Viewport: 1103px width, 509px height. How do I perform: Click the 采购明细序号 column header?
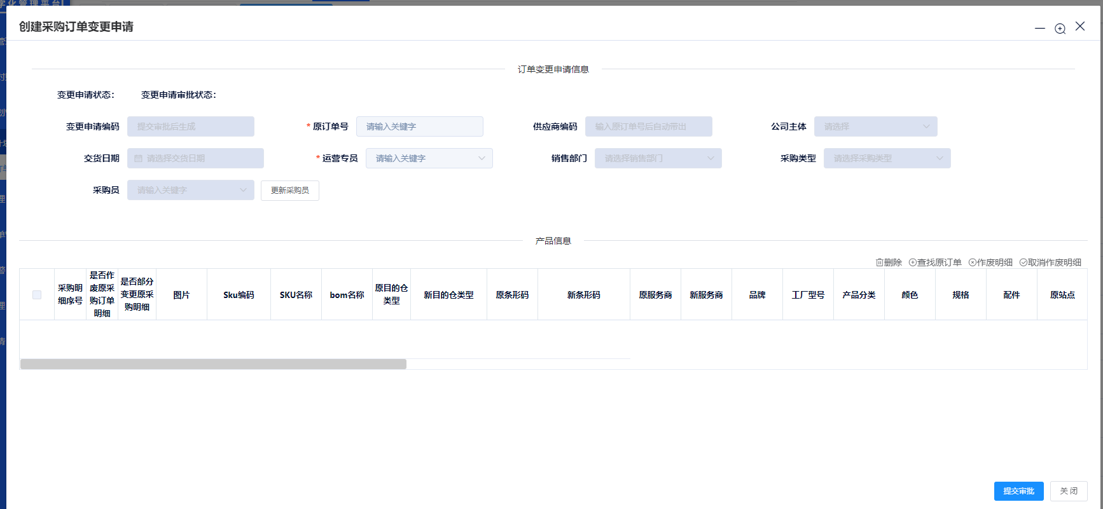[x=70, y=295]
